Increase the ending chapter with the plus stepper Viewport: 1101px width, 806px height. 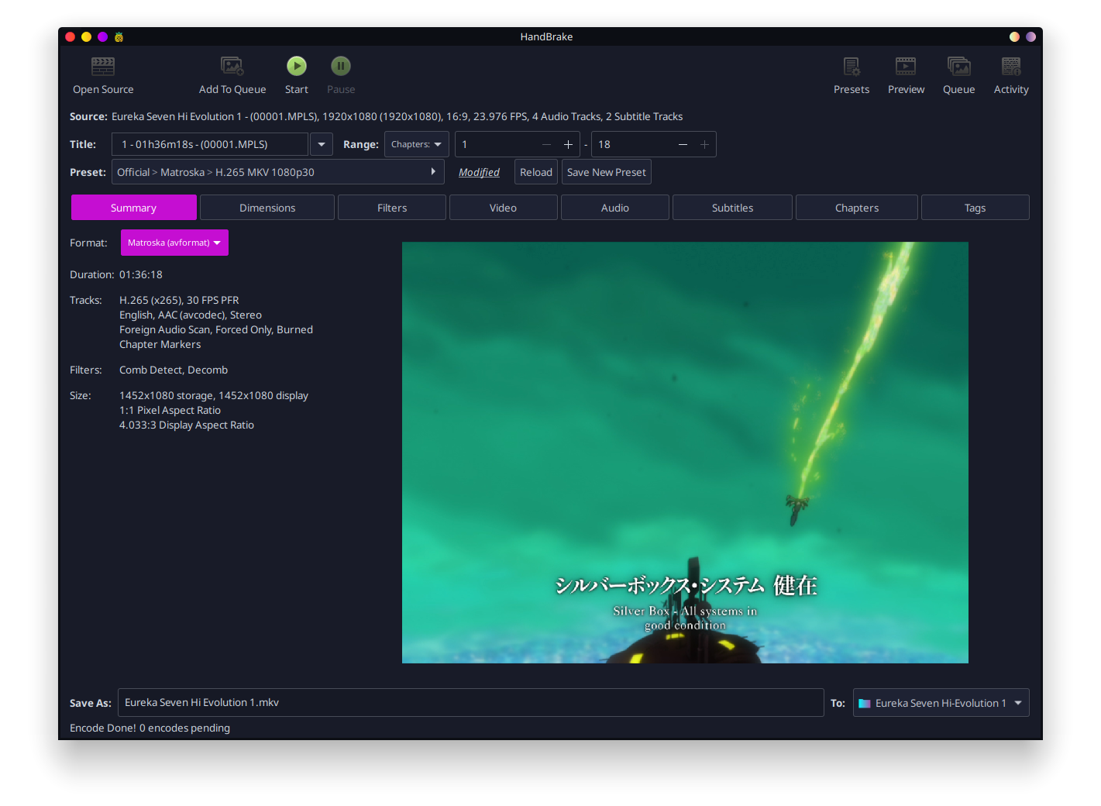(x=704, y=144)
